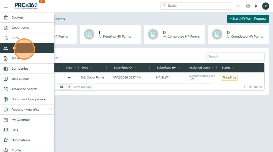This screenshot has height=152, width=273.
Task: Open Companies from the sidebar
Action: pyautogui.click(x=27, y=69)
